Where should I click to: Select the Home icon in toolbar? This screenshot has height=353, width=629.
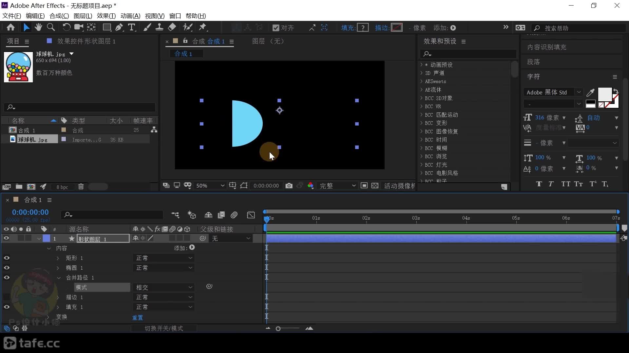coord(10,27)
